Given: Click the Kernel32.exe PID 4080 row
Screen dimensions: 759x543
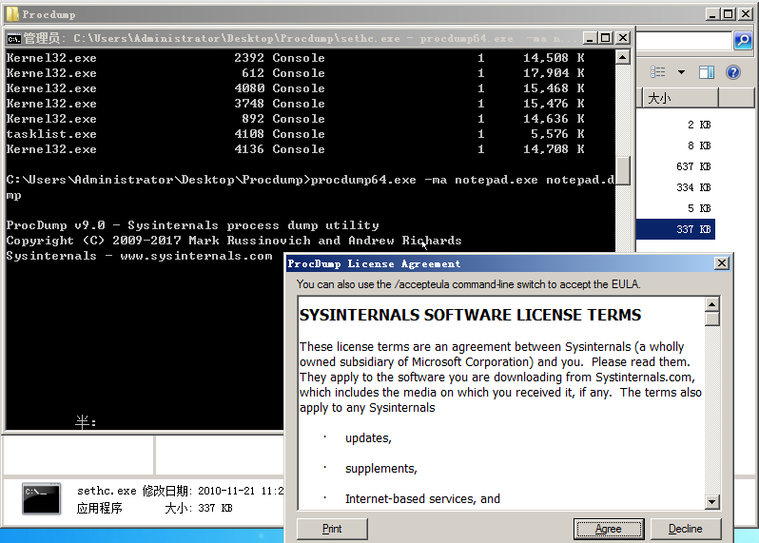Looking at the screenshot, I should click(295, 88).
